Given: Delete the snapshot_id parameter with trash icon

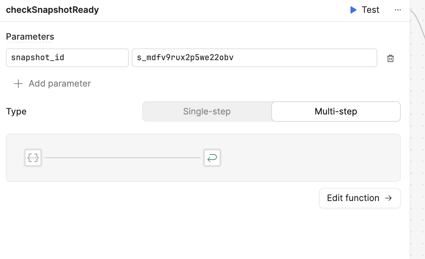Looking at the screenshot, I should 390,58.
